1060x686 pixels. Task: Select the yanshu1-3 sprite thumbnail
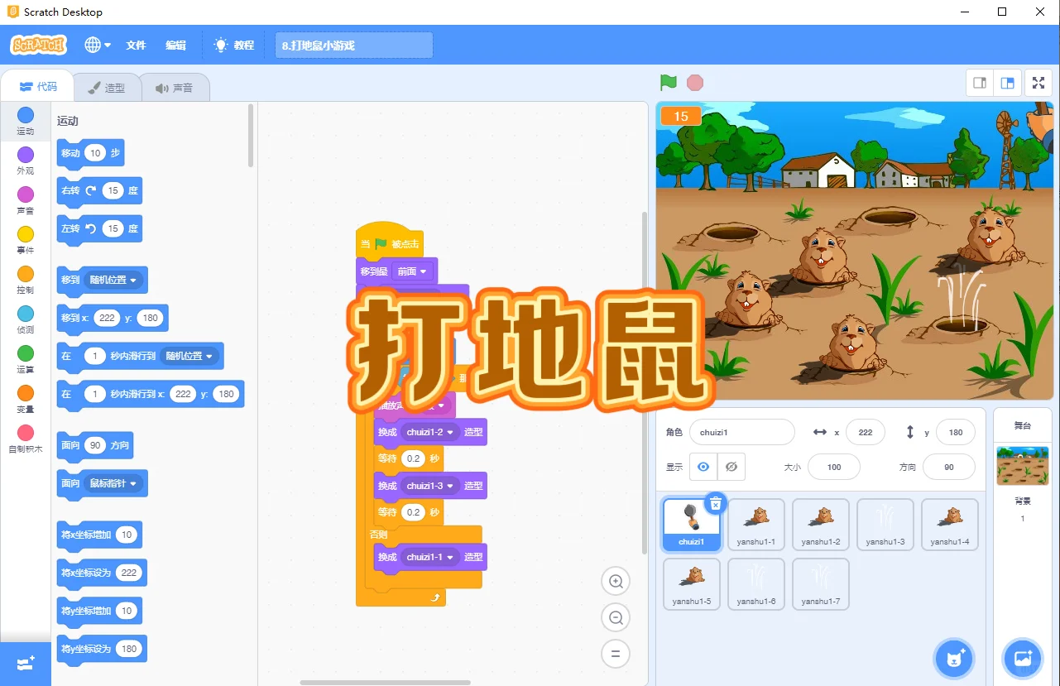885,524
